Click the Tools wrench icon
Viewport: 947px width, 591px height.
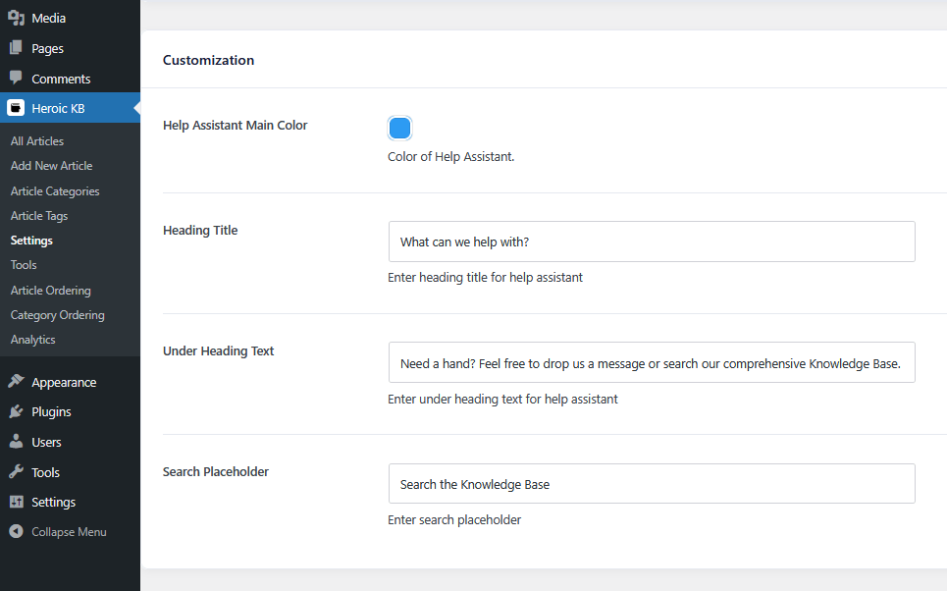[x=17, y=471]
